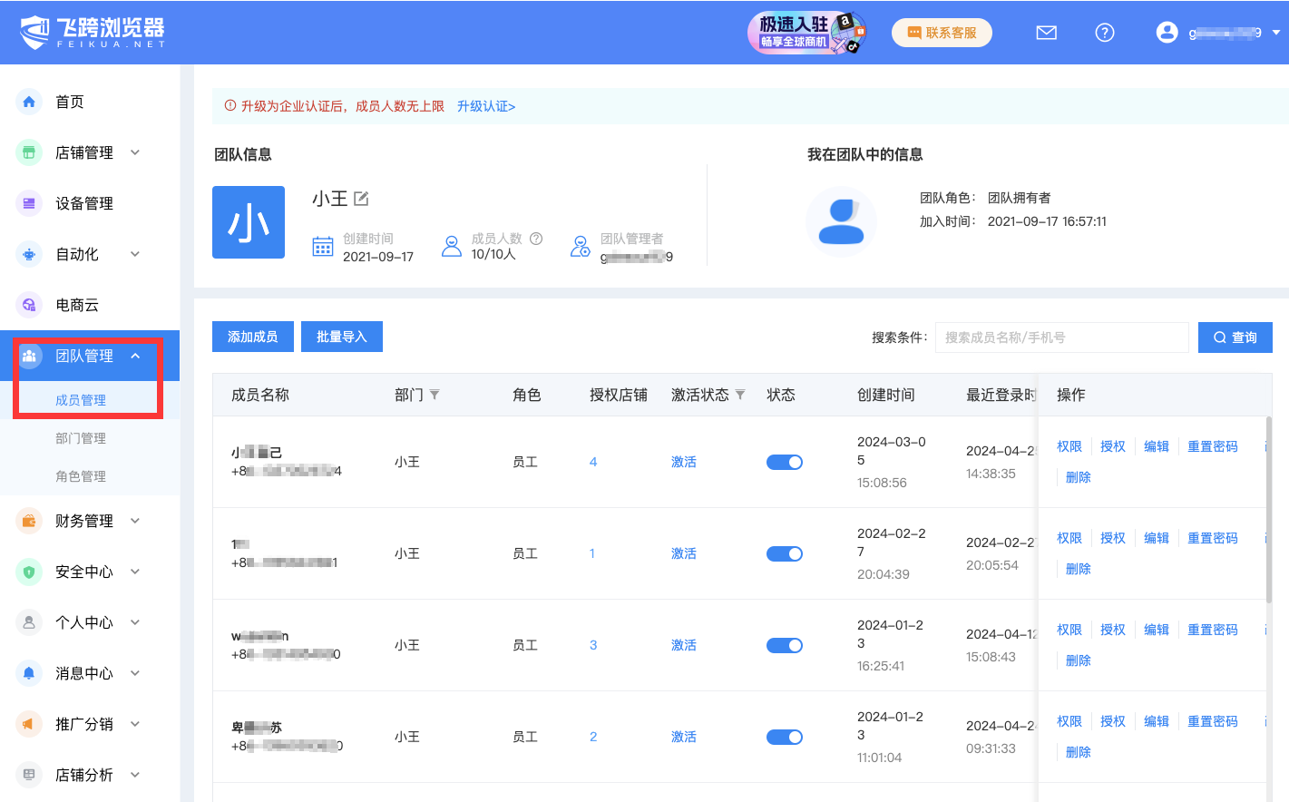Open the help question mark icon
1289x802 pixels.
[x=1105, y=33]
